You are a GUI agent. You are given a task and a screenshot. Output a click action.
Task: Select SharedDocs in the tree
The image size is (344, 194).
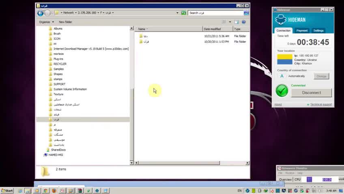pyautogui.click(x=58, y=150)
